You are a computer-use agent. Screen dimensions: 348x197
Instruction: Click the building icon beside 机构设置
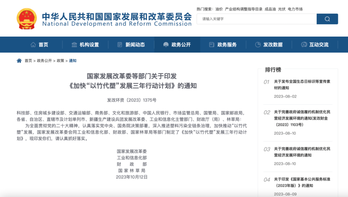pos(74,45)
